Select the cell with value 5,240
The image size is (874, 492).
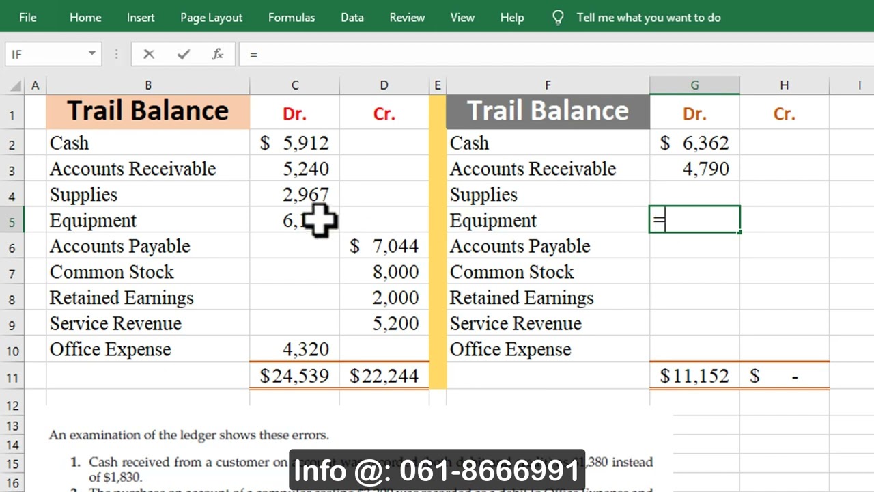coord(294,169)
